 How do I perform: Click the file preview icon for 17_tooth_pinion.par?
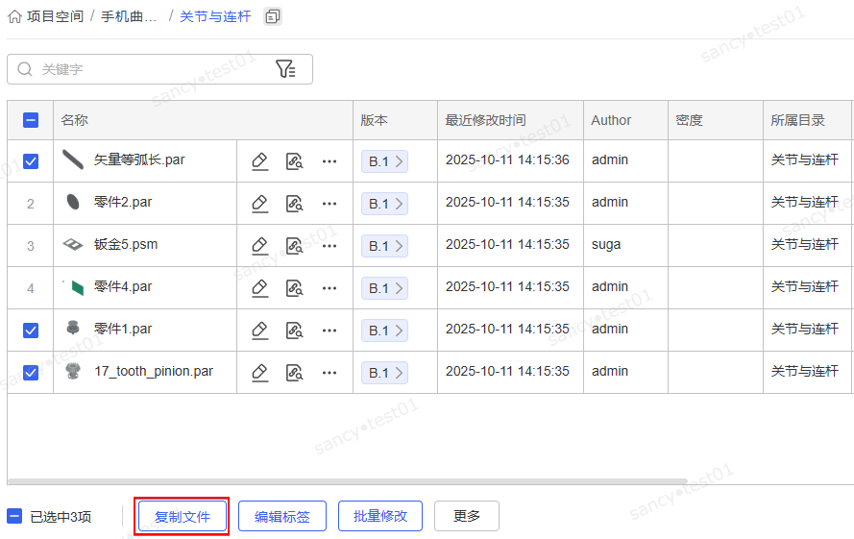click(x=295, y=373)
